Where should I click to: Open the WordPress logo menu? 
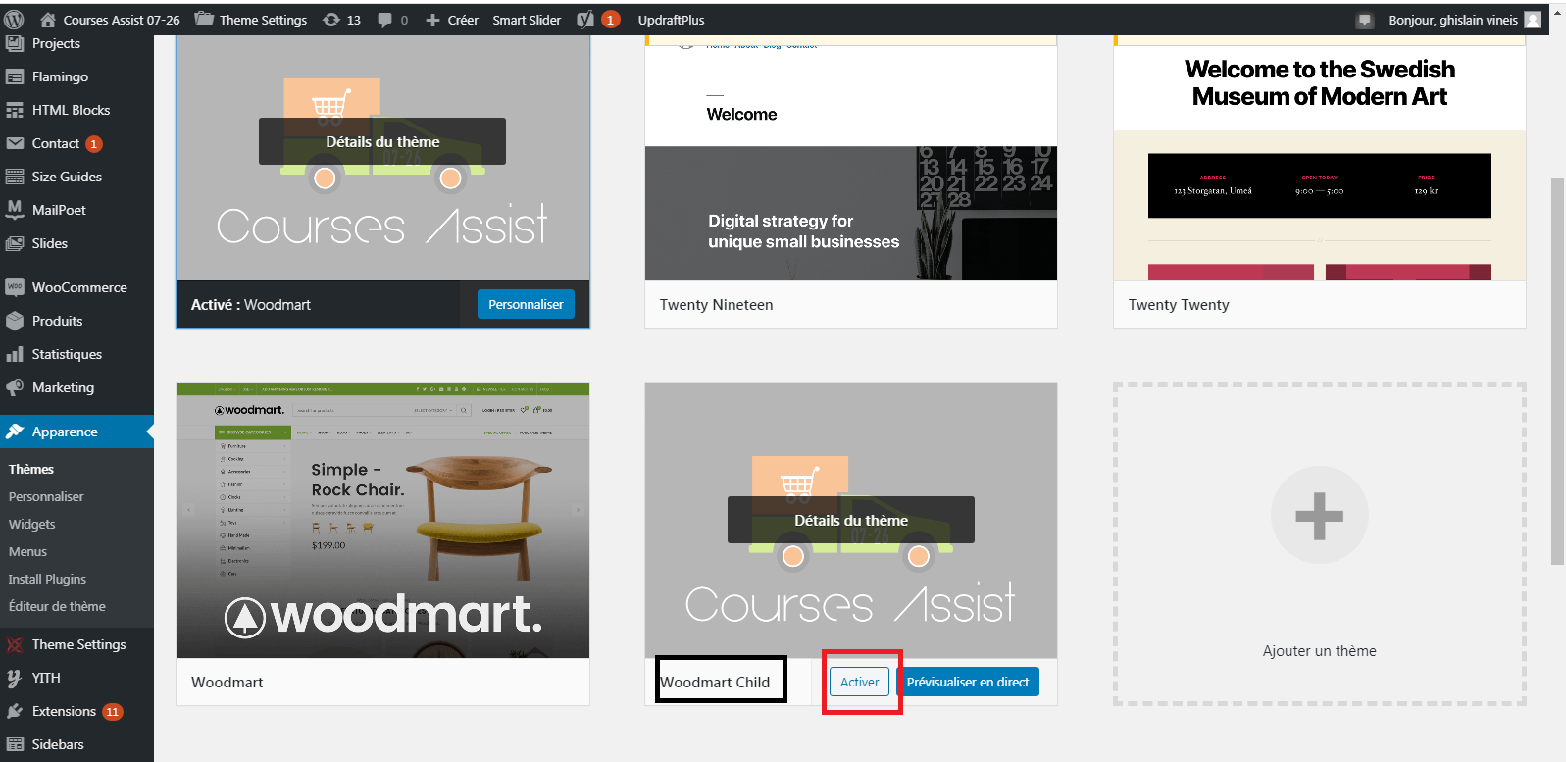tap(14, 20)
